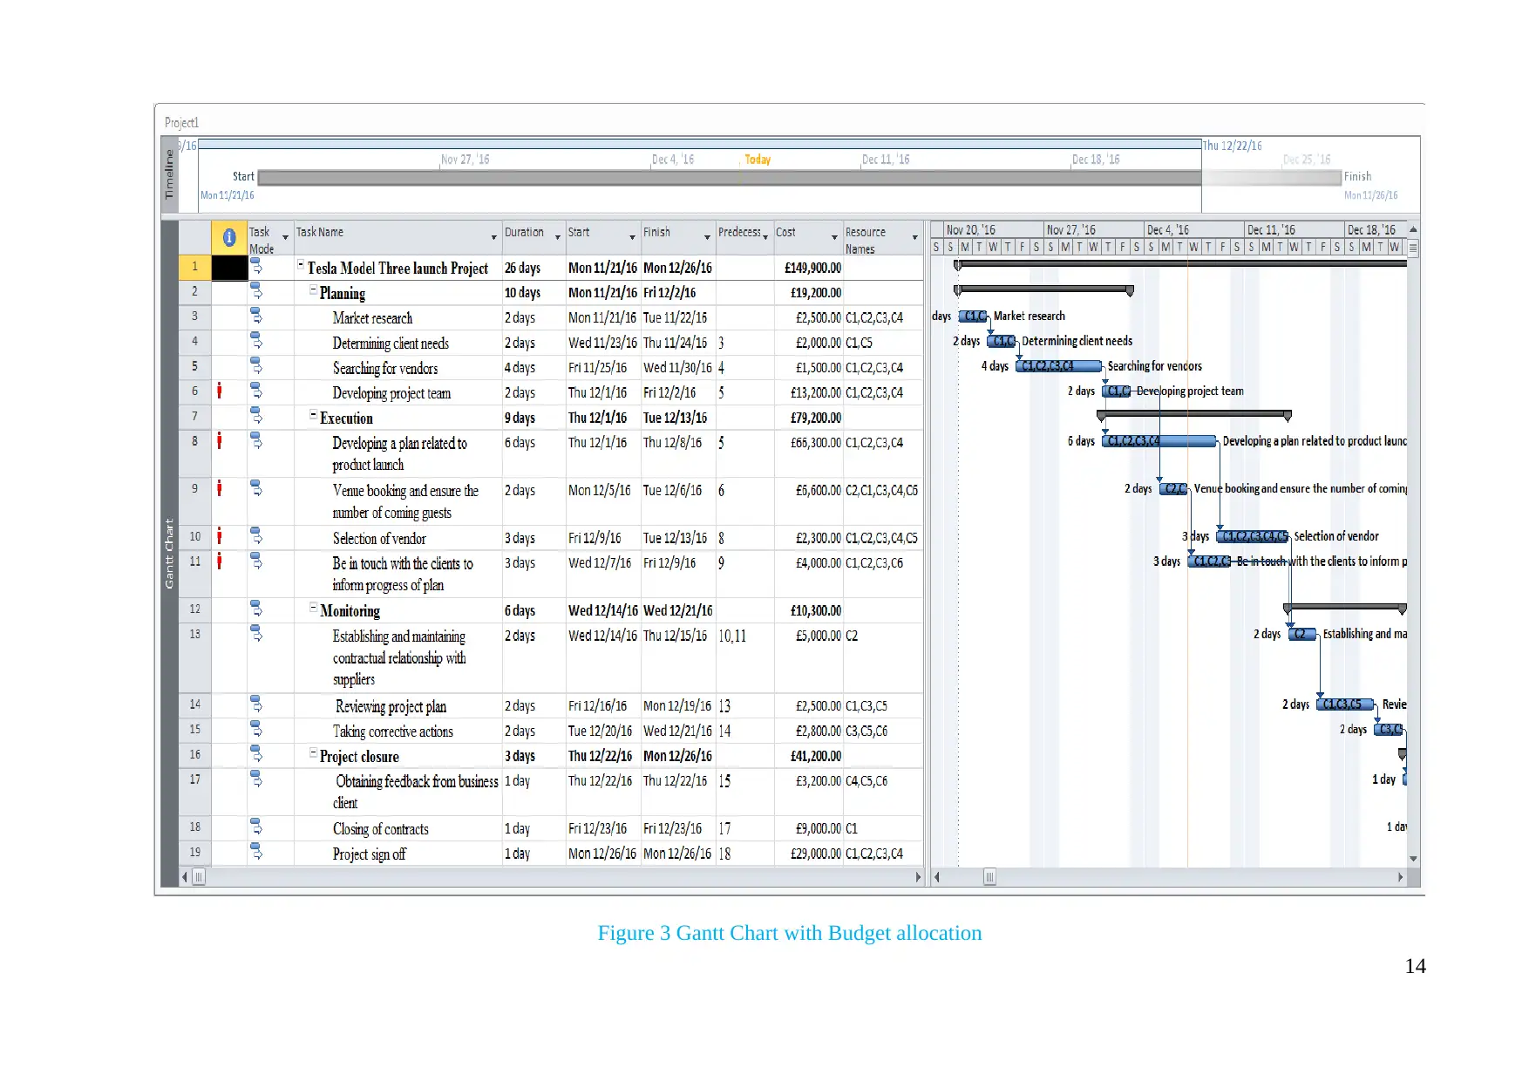Viewport: 1529px width, 1082px height.
Task: Open the Task Mode column filter dropdown
Action: (286, 237)
